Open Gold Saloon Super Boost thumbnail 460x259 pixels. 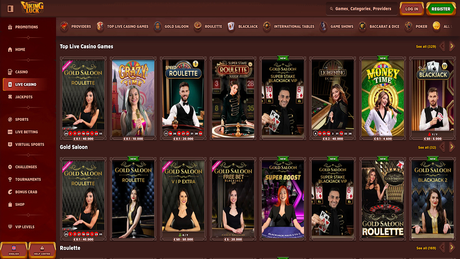click(283, 199)
